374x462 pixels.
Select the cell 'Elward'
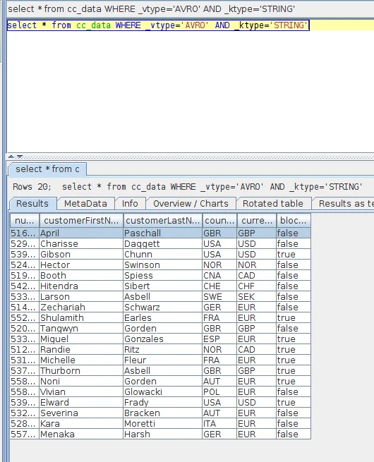(81, 403)
